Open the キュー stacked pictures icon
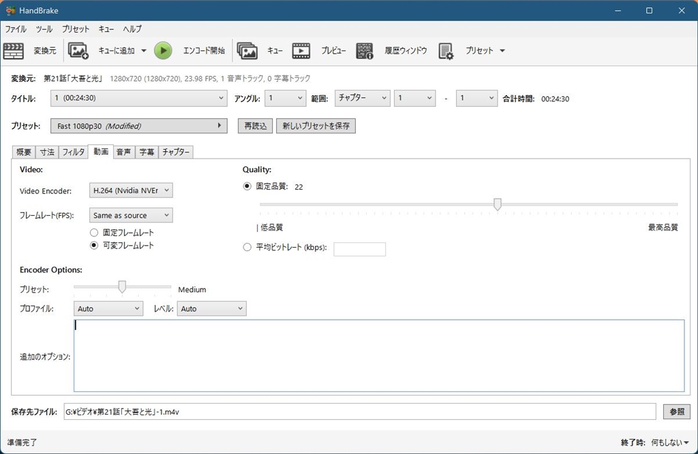Screen dimensions: 698x454 [247, 50]
